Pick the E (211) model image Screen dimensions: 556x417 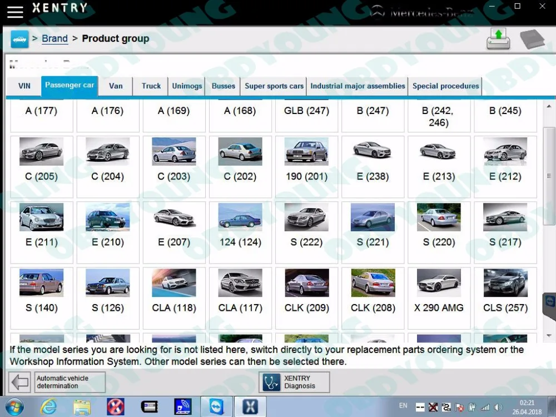tap(42, 217)
